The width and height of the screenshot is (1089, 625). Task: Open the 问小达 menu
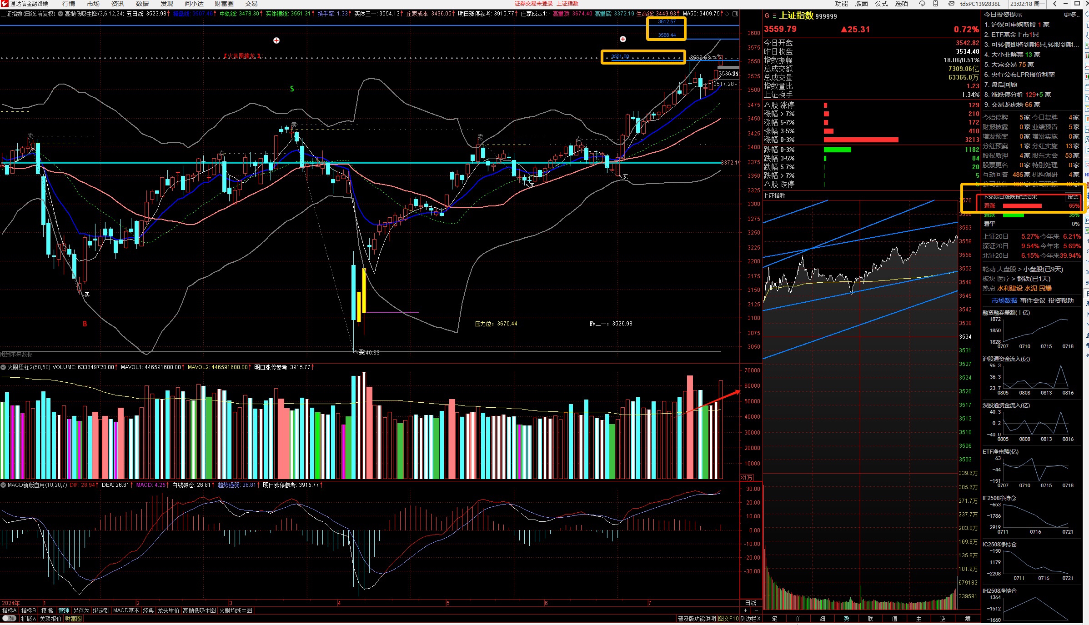point(194,4)
